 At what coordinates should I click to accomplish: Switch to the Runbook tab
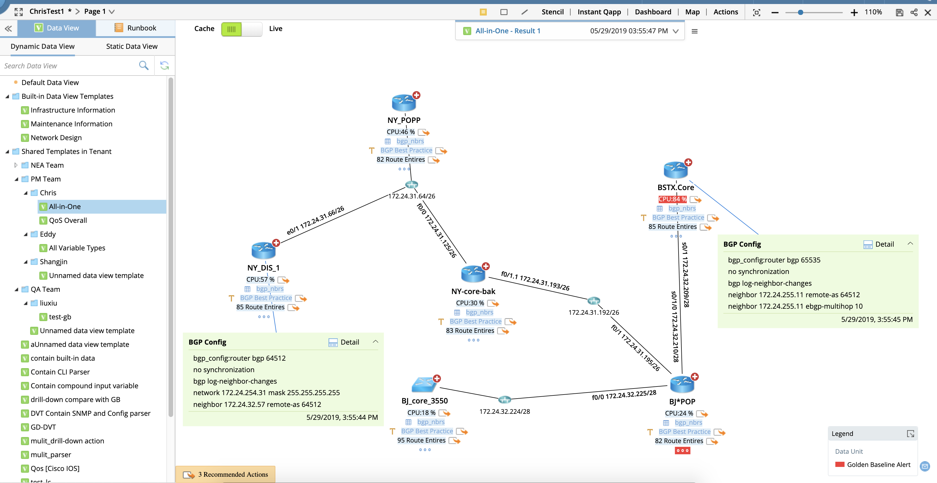coord(135,28)
